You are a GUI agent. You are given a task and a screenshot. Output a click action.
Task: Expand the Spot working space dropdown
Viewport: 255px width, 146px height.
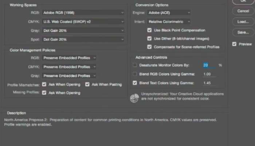83,39
